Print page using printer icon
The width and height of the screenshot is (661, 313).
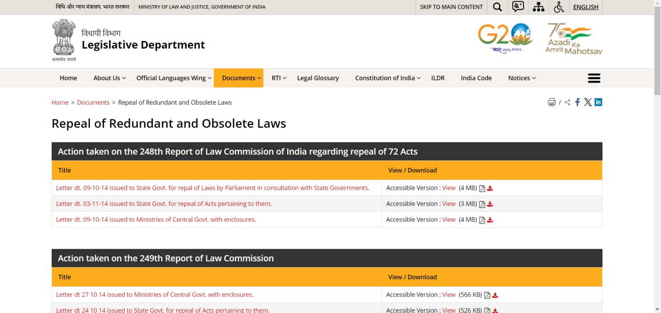click(551, 102)
